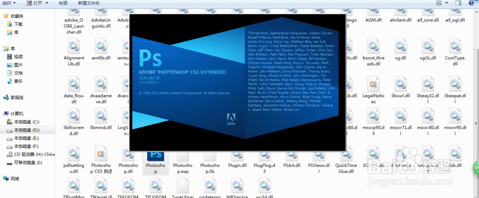
Task: Click the change view icon
Action: point(439,3)
